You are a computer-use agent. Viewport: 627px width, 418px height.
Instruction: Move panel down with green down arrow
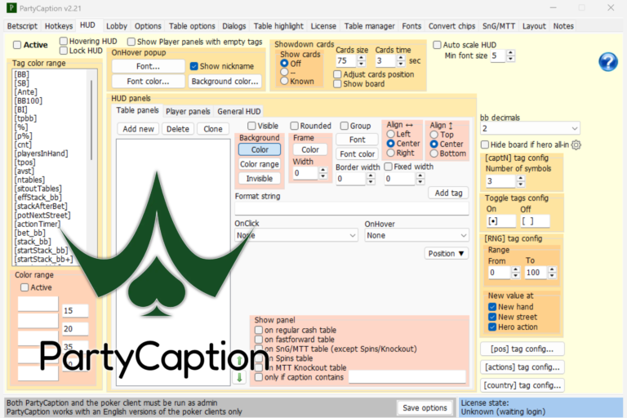point(239,377)
